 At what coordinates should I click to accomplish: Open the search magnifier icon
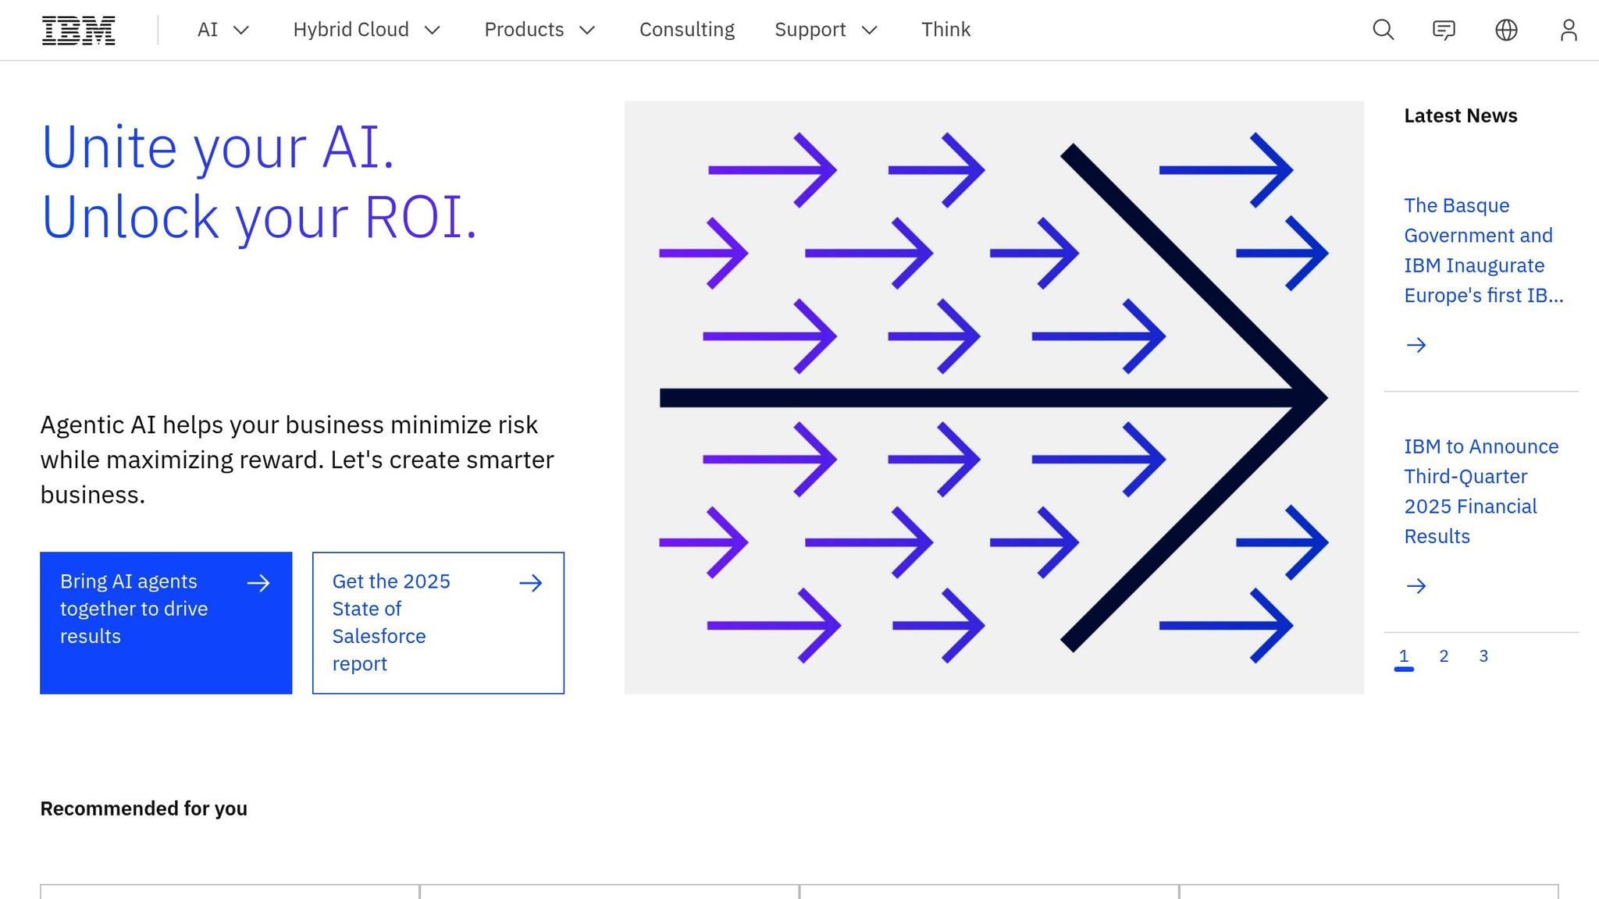(x=1383, y=30)
